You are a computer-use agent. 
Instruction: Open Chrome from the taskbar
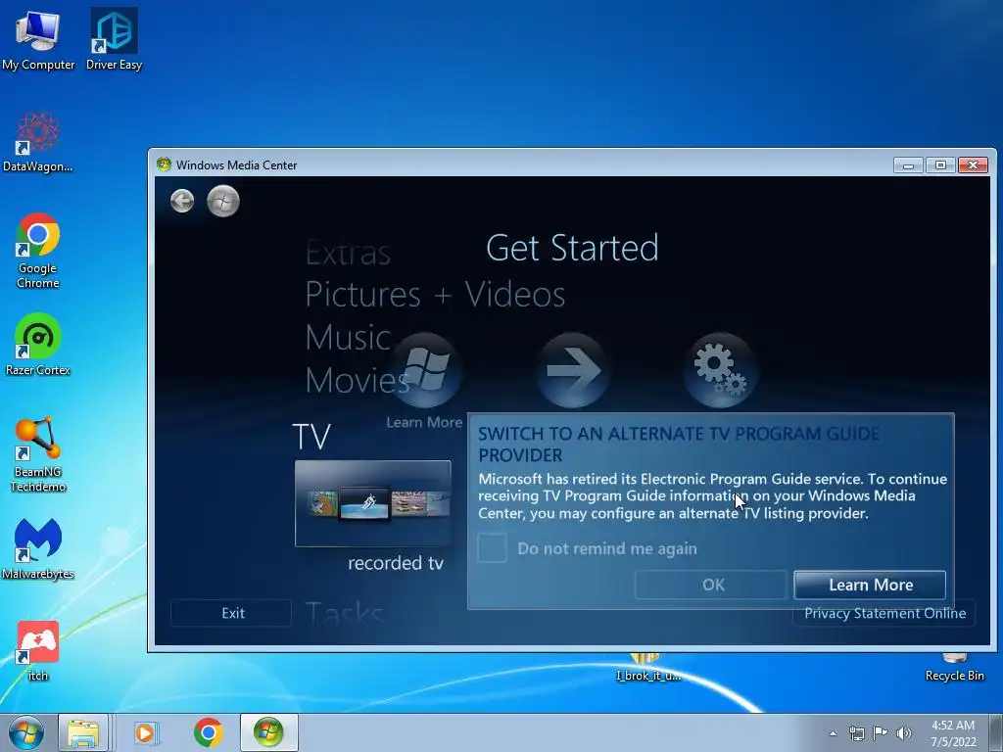point(208,732)
